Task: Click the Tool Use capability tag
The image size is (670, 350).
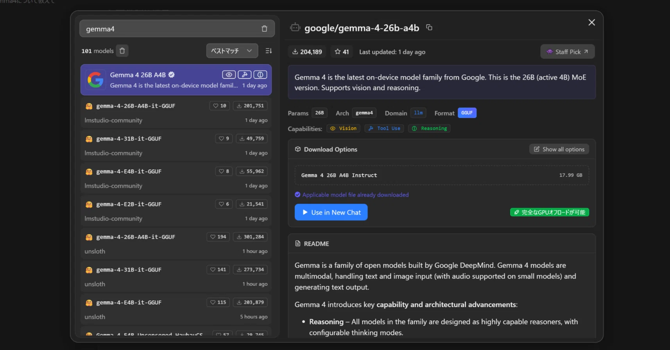Action: (x=385, y=128)
